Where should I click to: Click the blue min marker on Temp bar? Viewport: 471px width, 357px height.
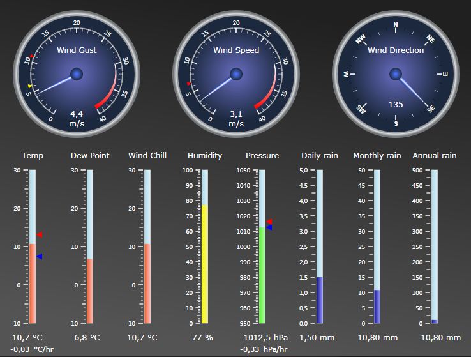40,256
